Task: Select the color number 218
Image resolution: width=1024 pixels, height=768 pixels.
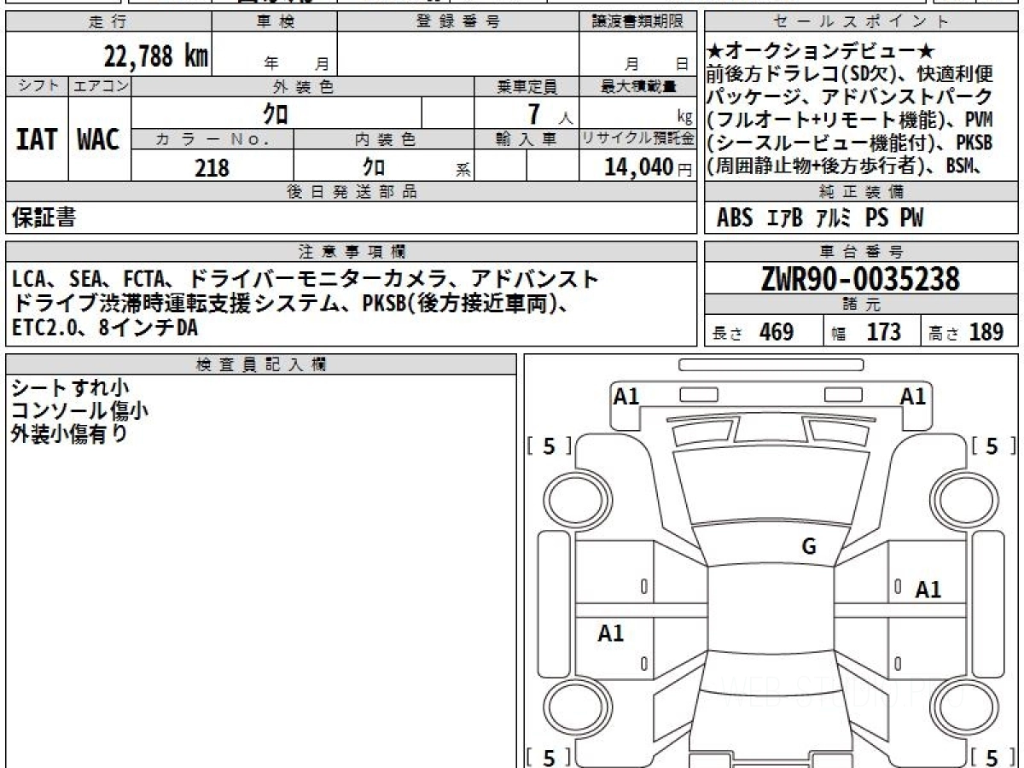Action: (212, 167)
